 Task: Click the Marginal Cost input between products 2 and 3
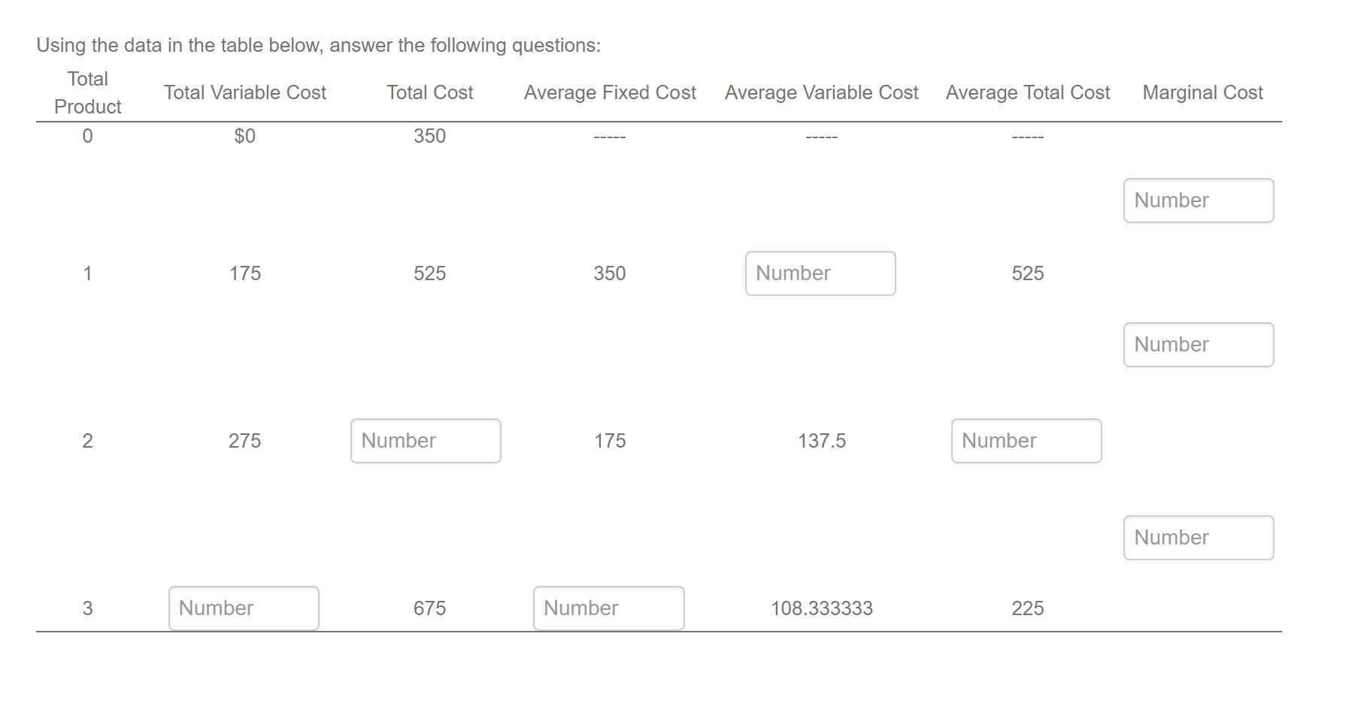click(x=1198, y=537)
